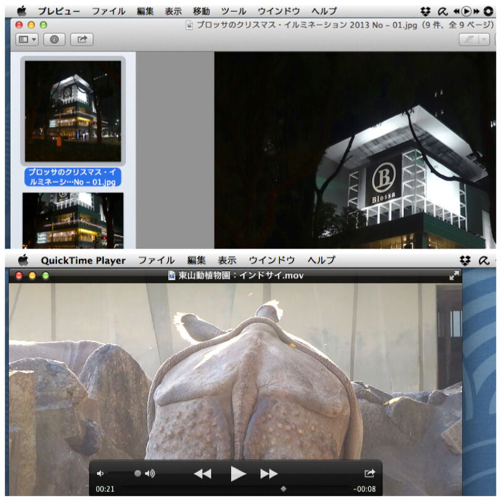Open the Preview sidebar view dropdown
501x501 pixels.
tap(27, 39)
